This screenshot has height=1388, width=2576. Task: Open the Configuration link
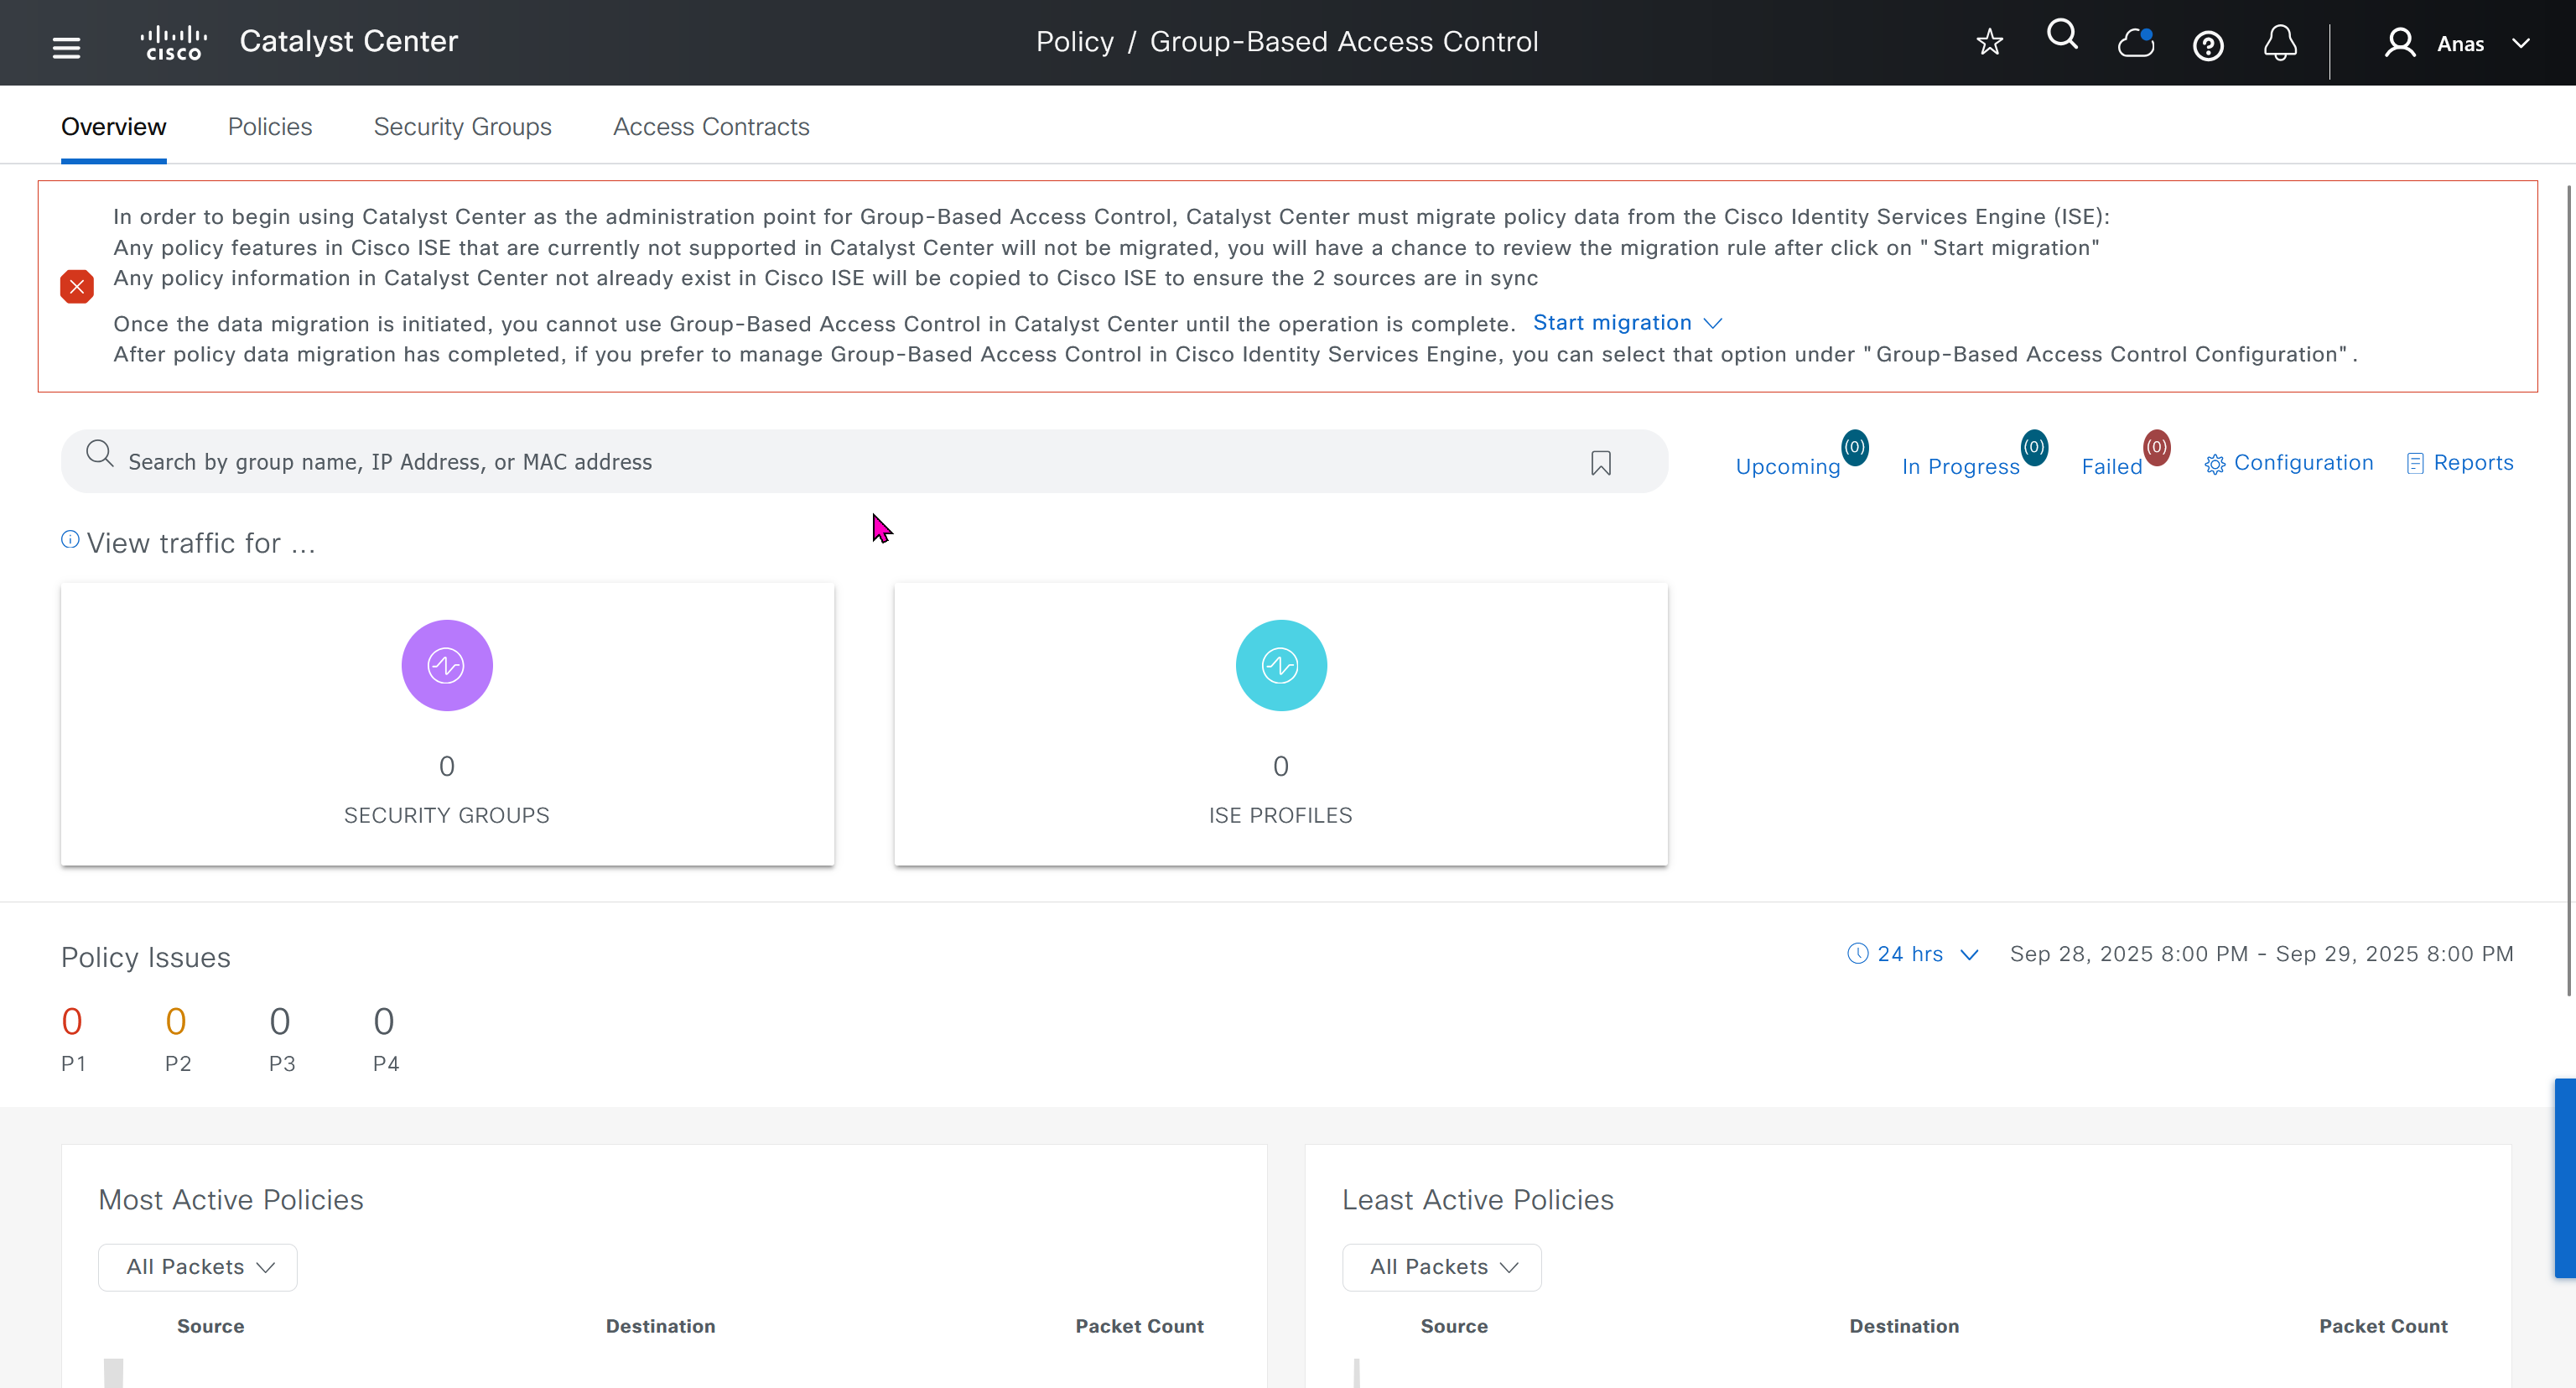click(2288, 463)
